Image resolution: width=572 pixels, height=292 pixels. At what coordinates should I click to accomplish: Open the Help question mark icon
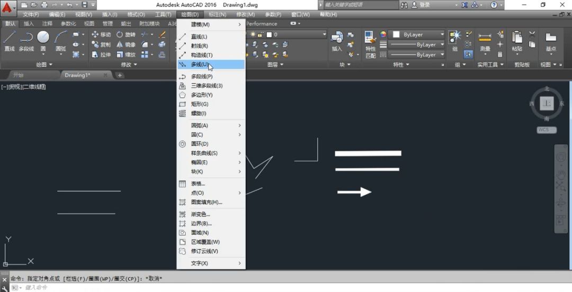click(494, 5)
